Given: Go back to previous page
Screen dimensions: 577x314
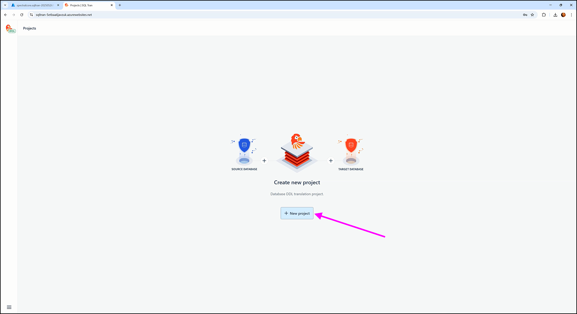Looking at the screenshot, I should 5,15.
